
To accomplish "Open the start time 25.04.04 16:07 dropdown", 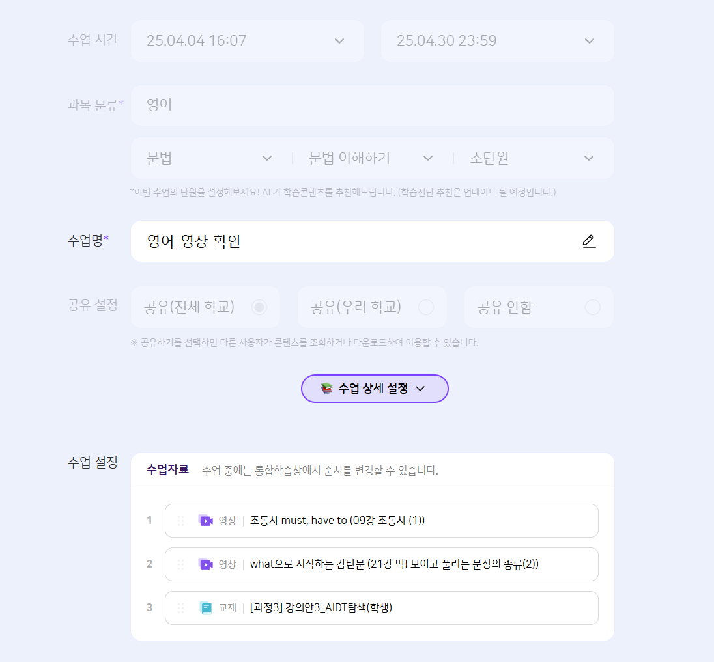I will 248,41.
